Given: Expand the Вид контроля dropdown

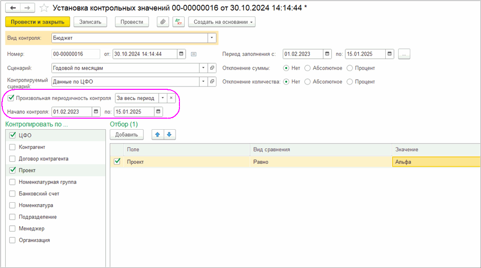Looking at the screenshot, I should [x=212, y=37].
